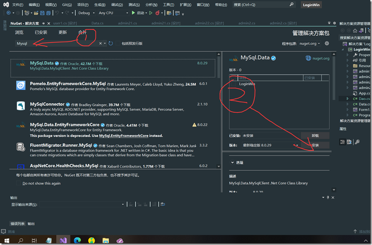Open File Explorer from taskbar
The height and width of the screenshot is (245, 372).
106,241
